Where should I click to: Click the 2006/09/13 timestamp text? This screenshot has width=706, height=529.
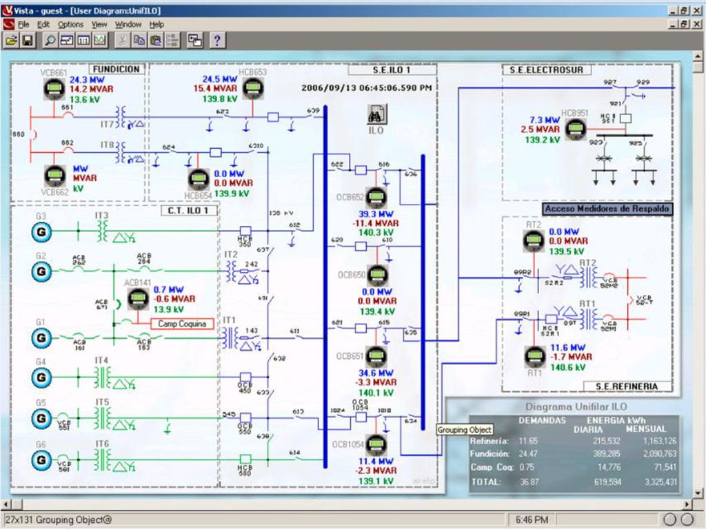click(367, 88)
